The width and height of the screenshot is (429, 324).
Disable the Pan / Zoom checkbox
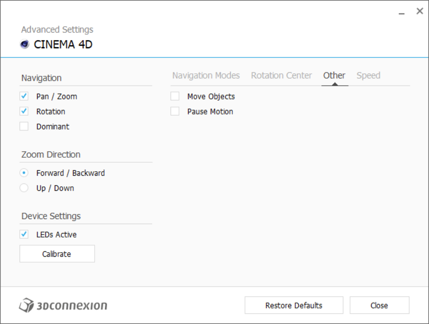tap(24, 96)
